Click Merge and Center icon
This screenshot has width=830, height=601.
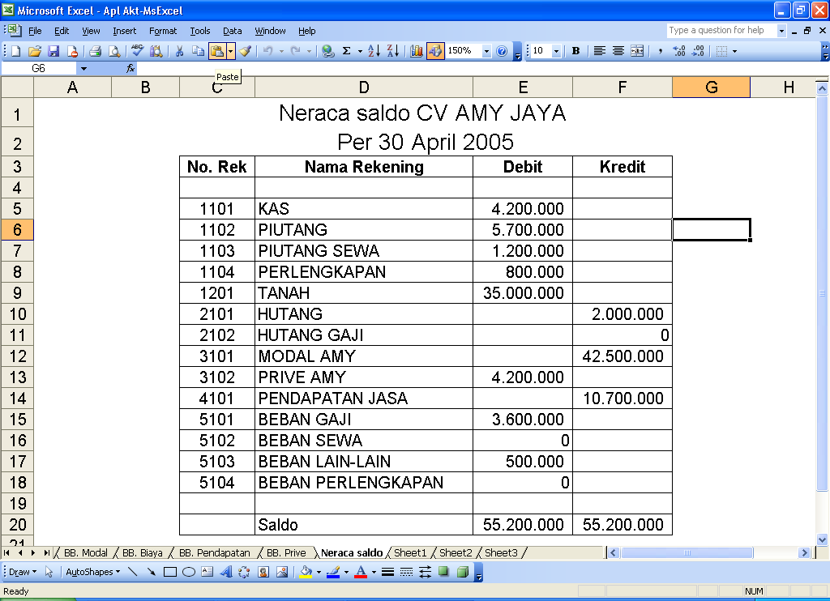coord(637,51)
